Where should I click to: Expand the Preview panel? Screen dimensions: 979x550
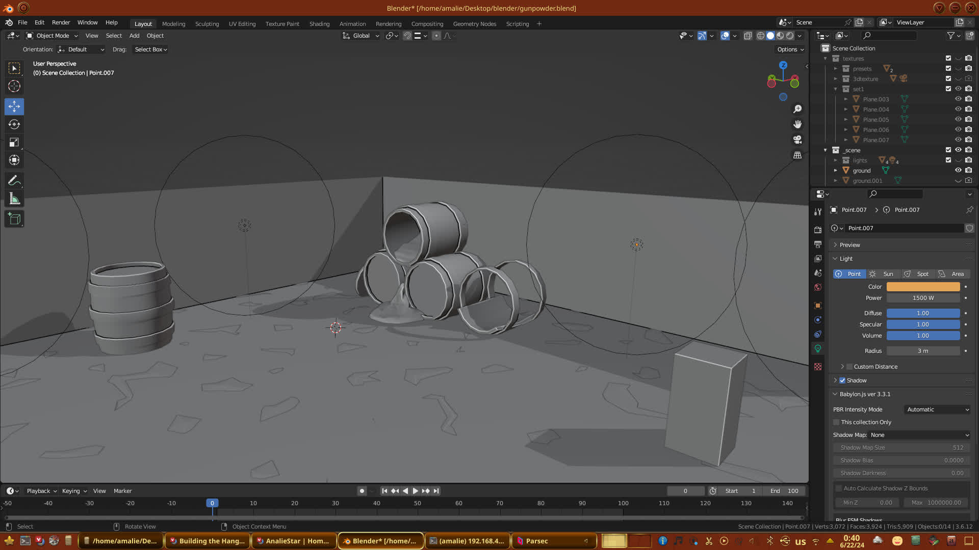coord(849,245)
